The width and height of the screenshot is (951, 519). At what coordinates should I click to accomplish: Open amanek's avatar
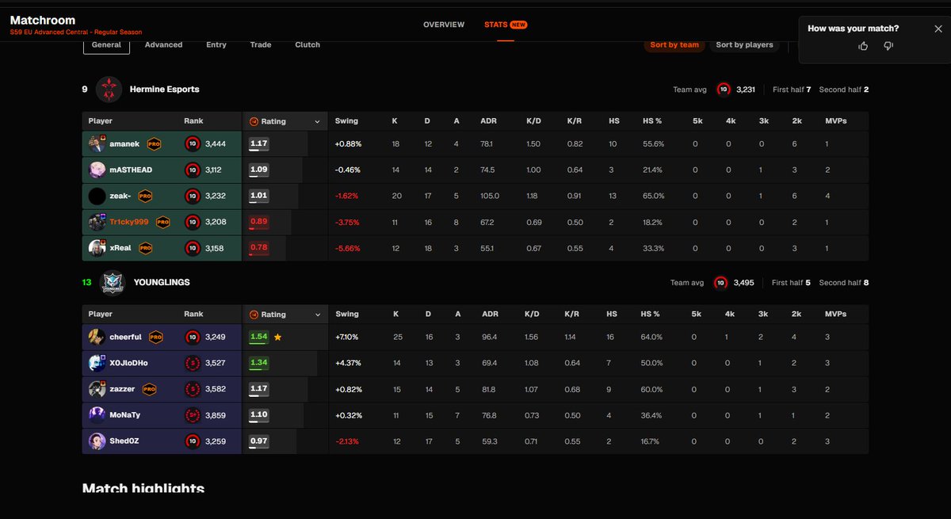(97, 143)
